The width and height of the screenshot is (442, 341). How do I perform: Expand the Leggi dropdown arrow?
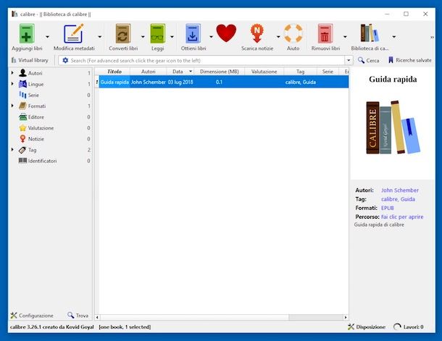172,37
